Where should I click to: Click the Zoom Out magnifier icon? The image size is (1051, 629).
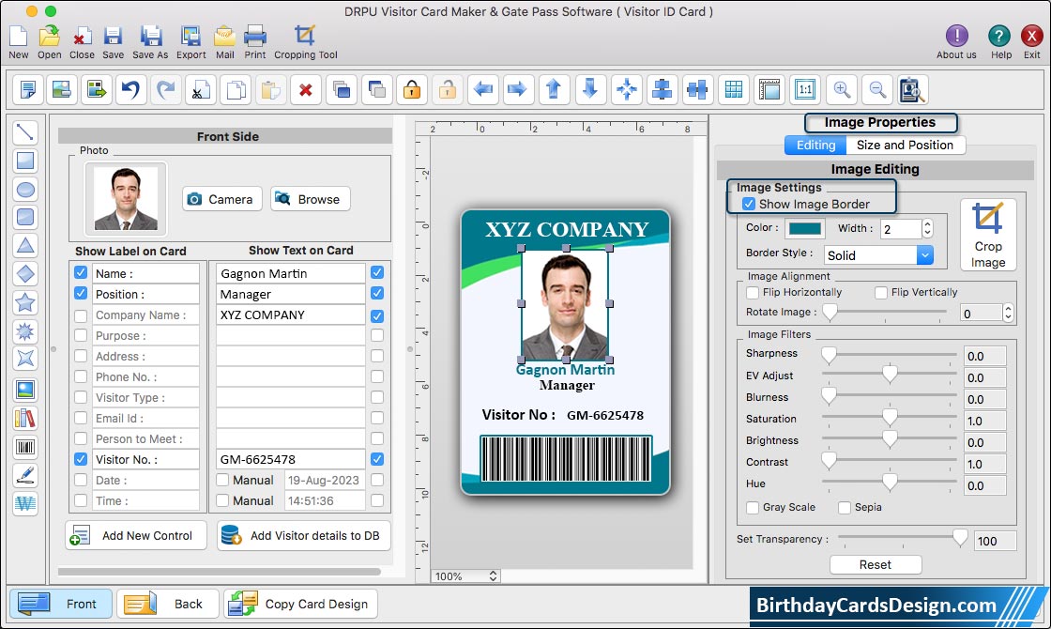pyautogui.click(x=877, y=89)
